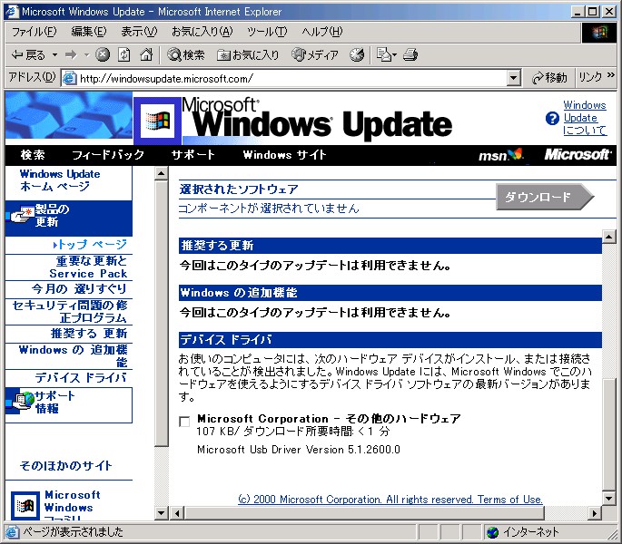The width and height of the screenshot is (622, 544).
Task: Click the 製品の更新 sidebar icon
Action: (22, 215)
